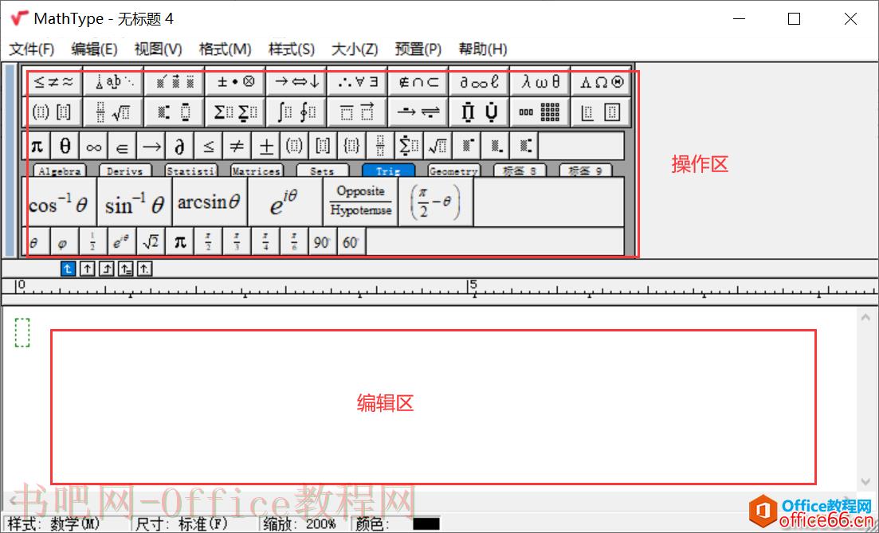Insert the infinity symbol
This screenshot has width=879, height=533.
[x=94, y=147]
